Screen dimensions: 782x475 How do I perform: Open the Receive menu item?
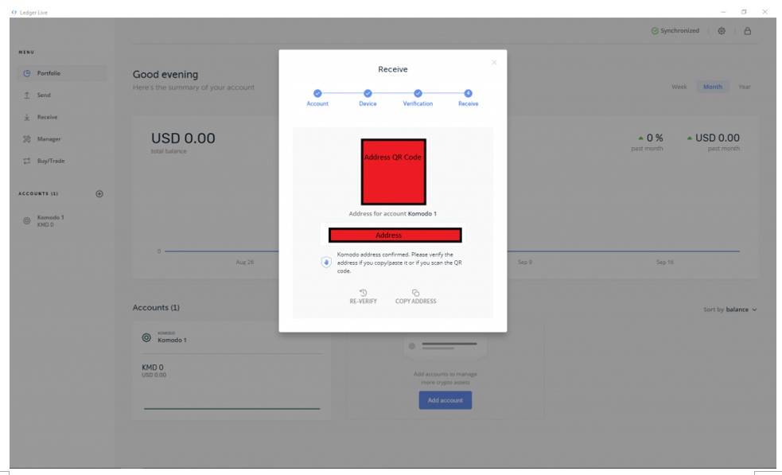pyautogui.click(x=62, y=117)
